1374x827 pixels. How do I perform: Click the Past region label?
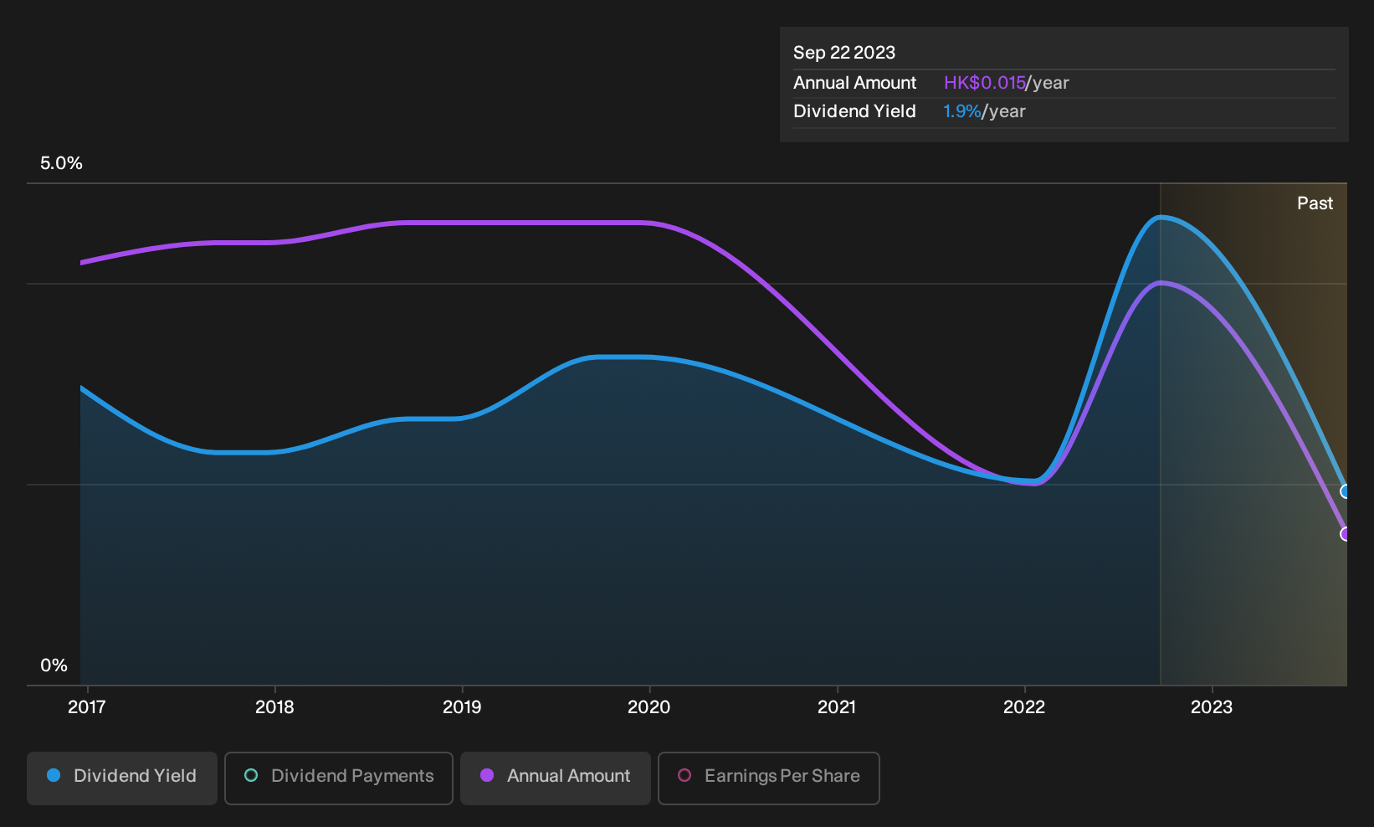[x=1315, y=203]
